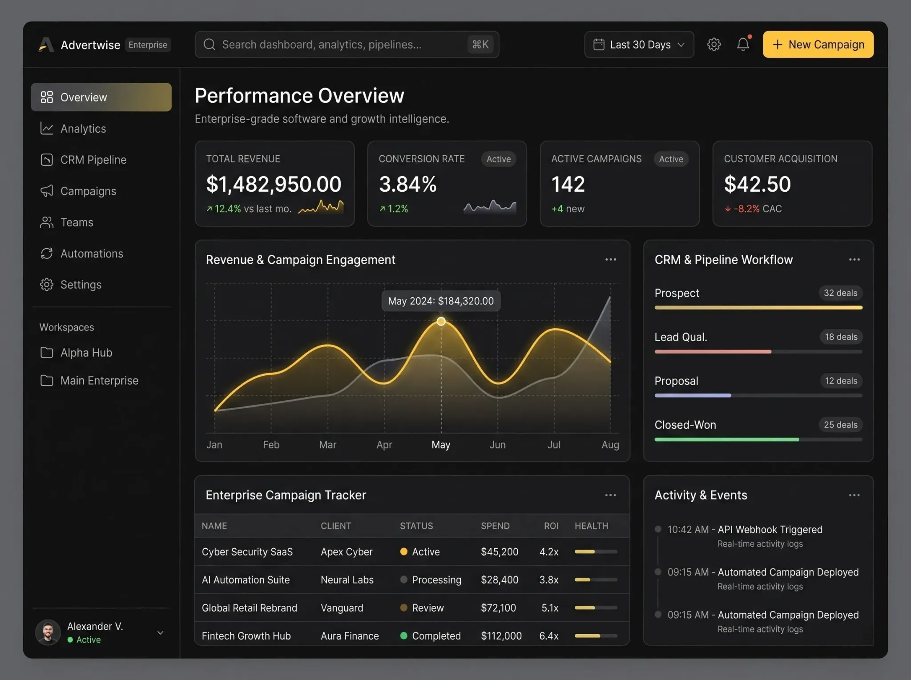Click the search magnifier icon

click(209, 44)
